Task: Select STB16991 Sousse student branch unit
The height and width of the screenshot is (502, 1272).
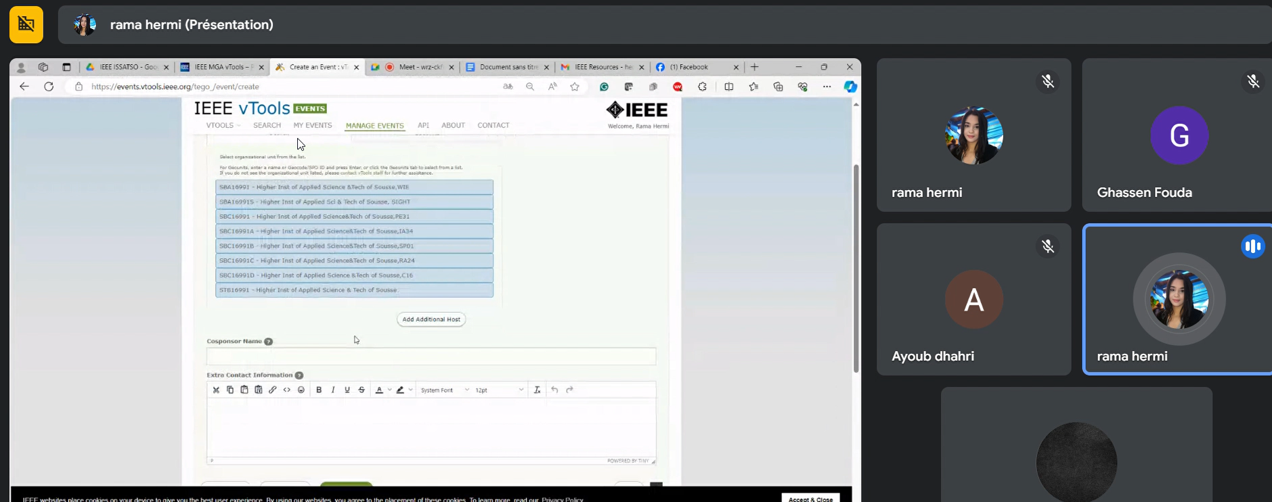Action: point(354,290)
